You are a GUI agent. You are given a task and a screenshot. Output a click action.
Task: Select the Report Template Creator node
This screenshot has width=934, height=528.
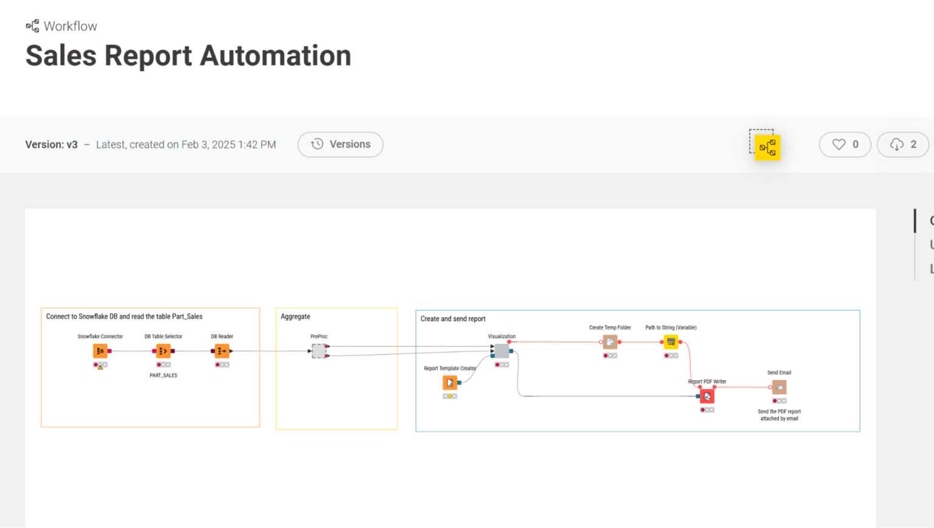point(450,383)
